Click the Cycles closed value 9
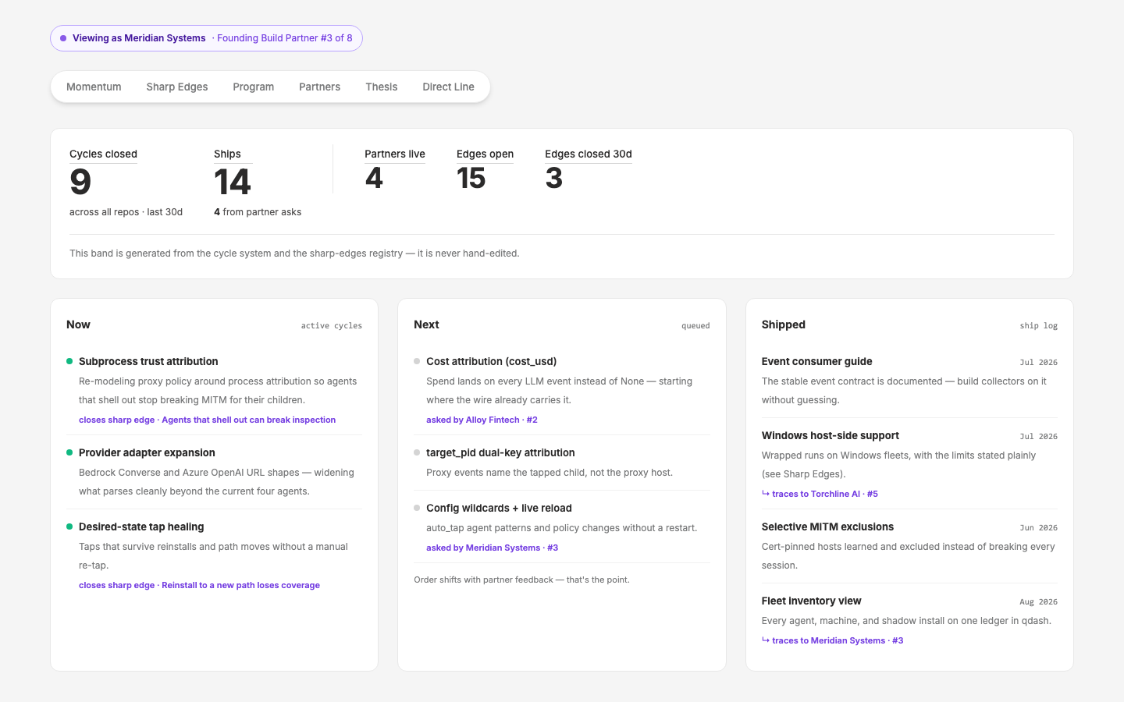The image size is (1124, 702). coord(80,183)
